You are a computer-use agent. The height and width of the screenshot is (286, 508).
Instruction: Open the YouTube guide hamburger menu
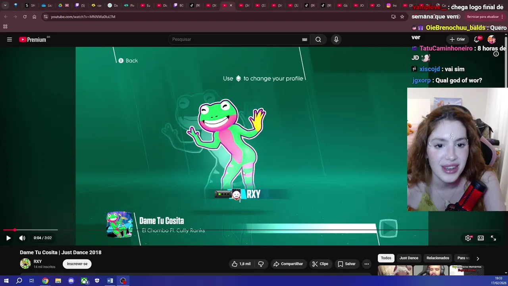pos(10,39)
